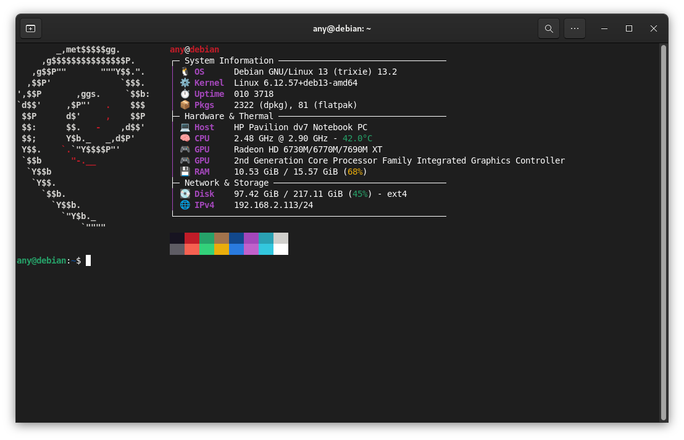Click the package icon beside Pkgs
Screen dimensions: 684x440
[x=185, y=105]
